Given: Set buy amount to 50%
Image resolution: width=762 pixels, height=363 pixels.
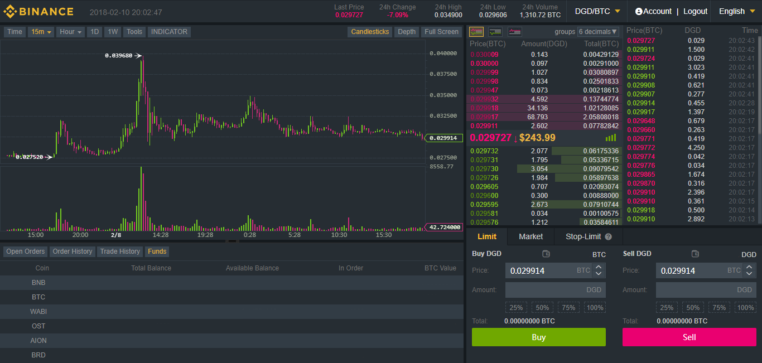Looking at the screenshot, I should pos(542,308).
